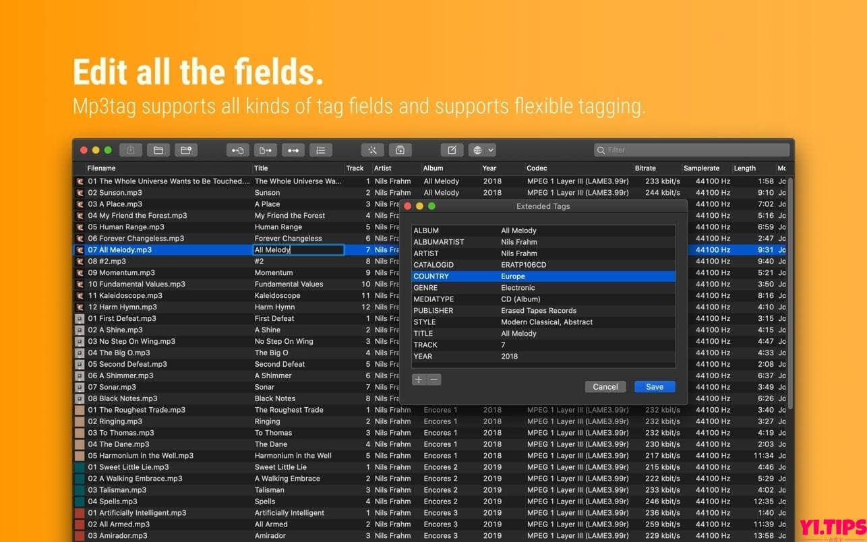Cancel the Extended Tags dialog
Image resolution: width=867 pixels, height=542 pixels.
pyautogui.click(x=605, y=387)
